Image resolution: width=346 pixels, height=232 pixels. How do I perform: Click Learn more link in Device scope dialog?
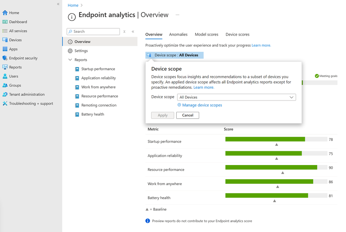[204, 87]
